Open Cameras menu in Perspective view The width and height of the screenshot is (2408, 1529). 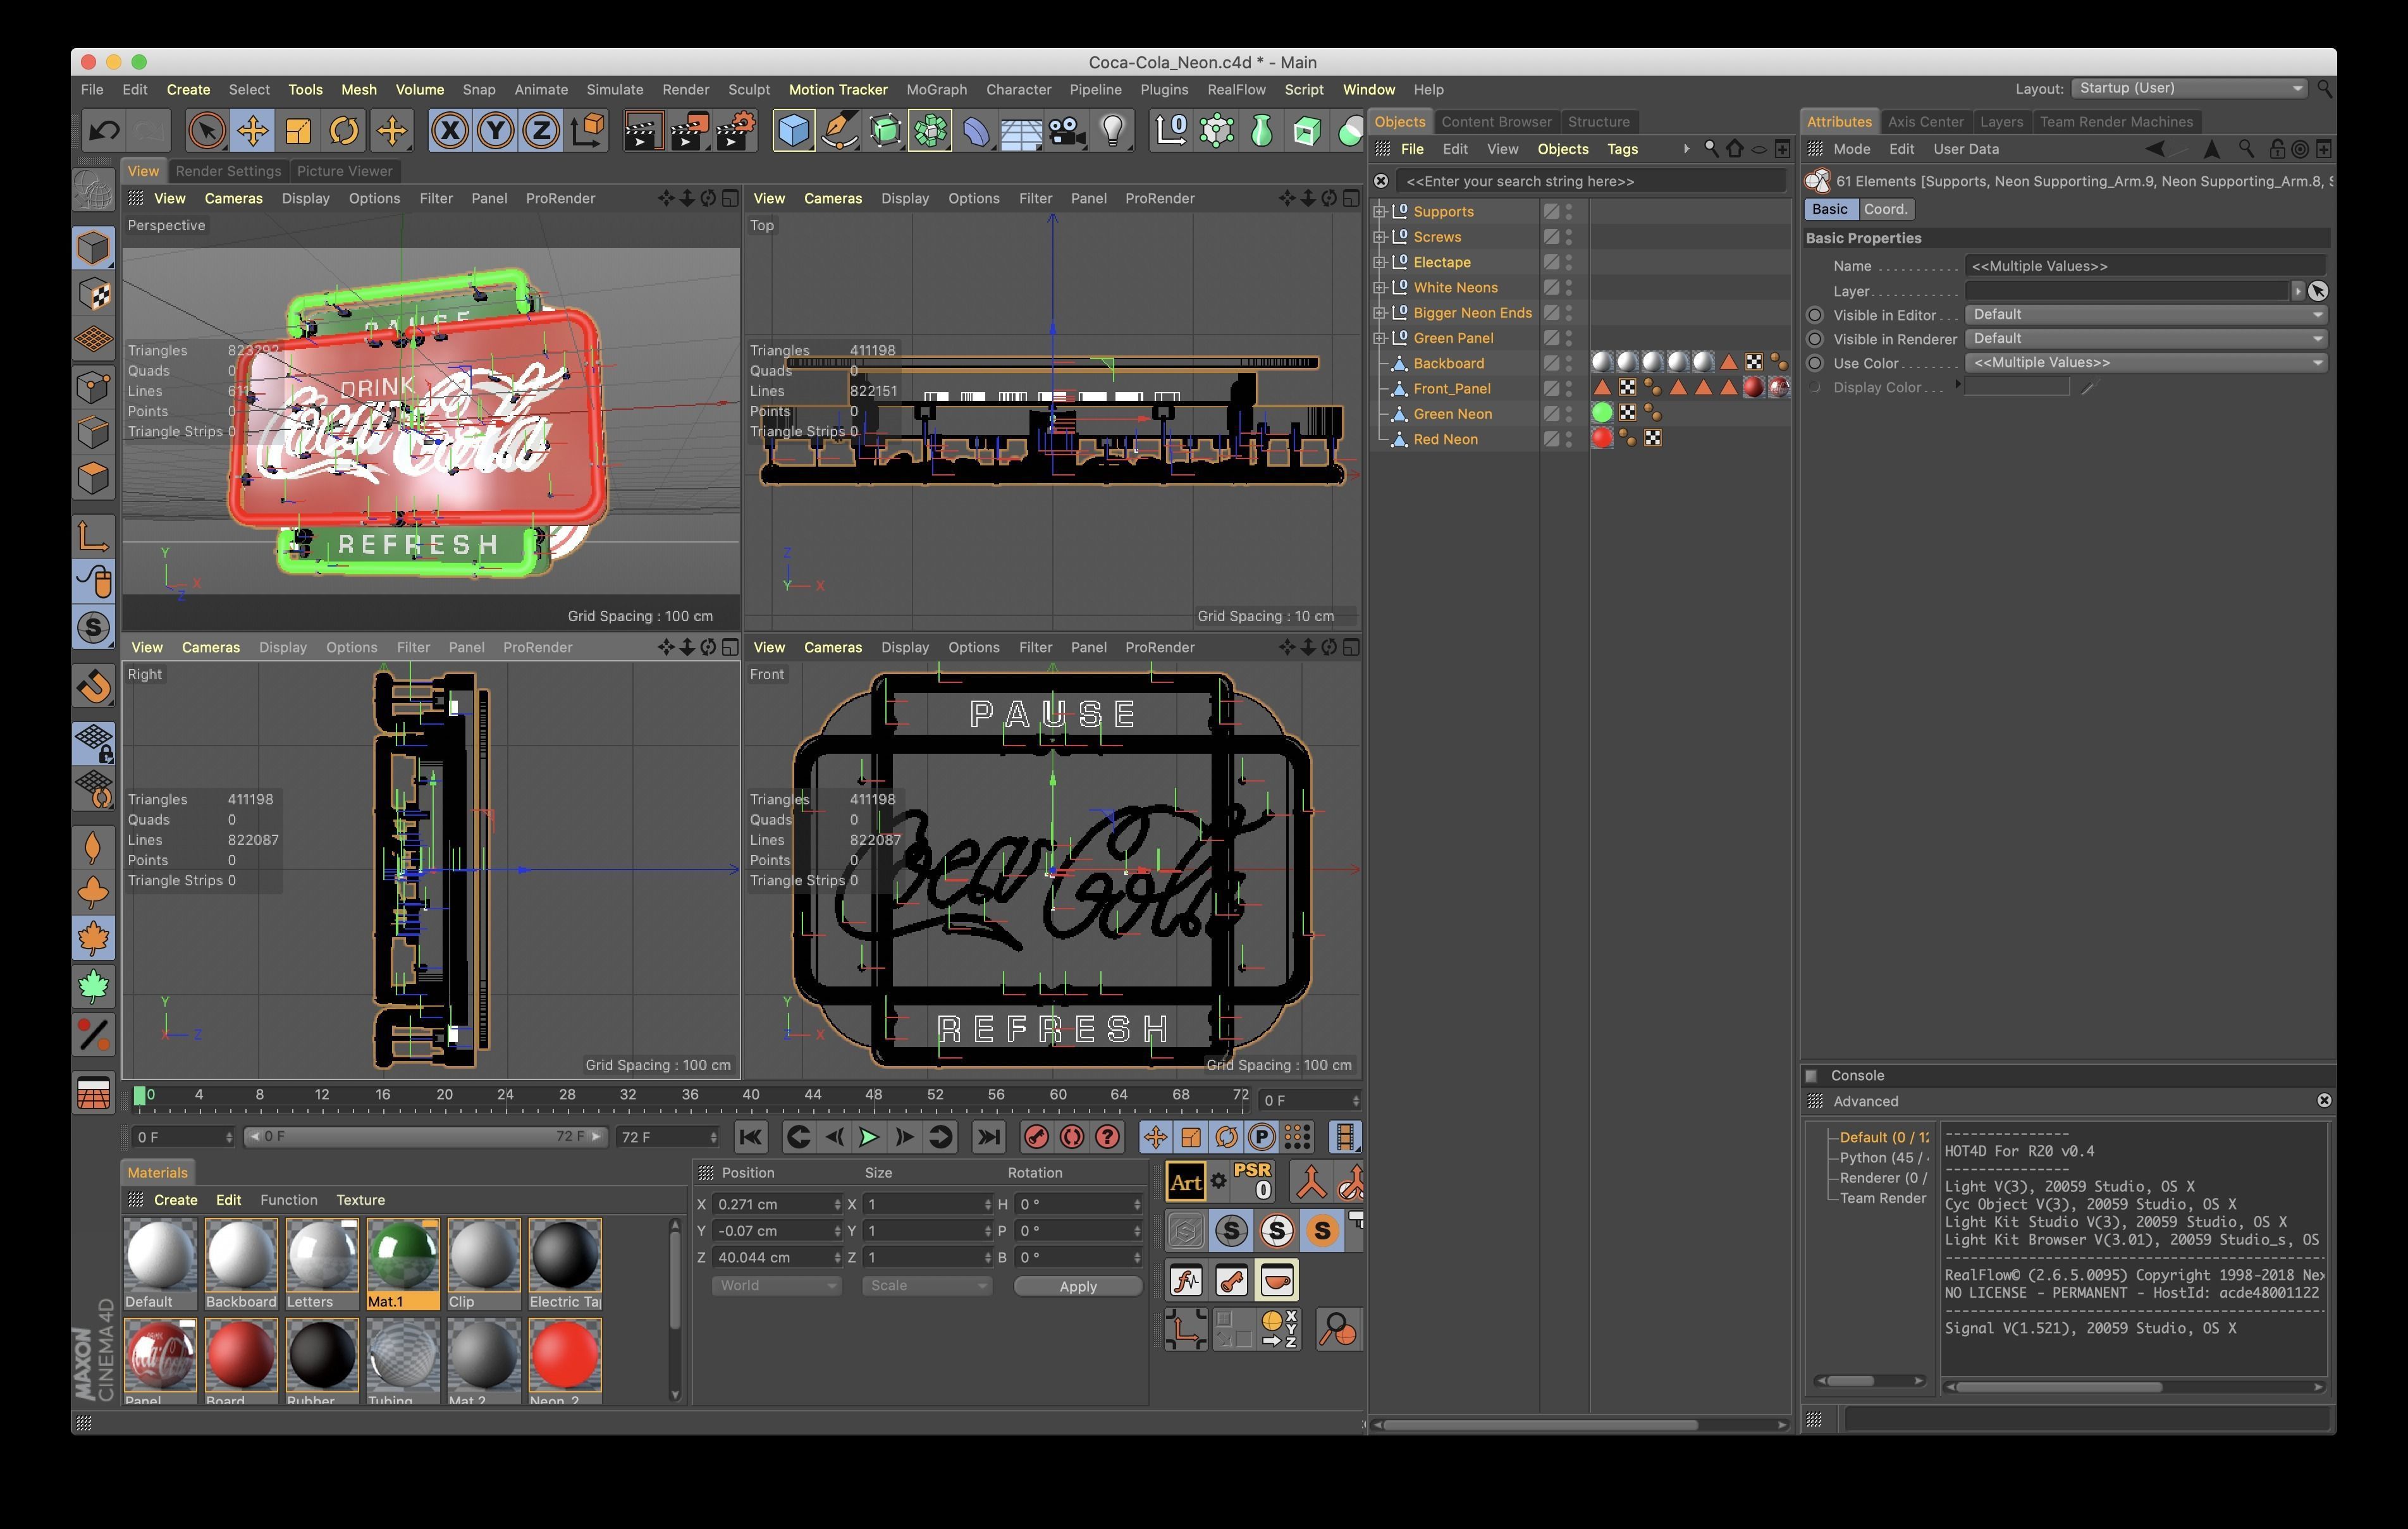pyautogui.click(x=233, y=198)
